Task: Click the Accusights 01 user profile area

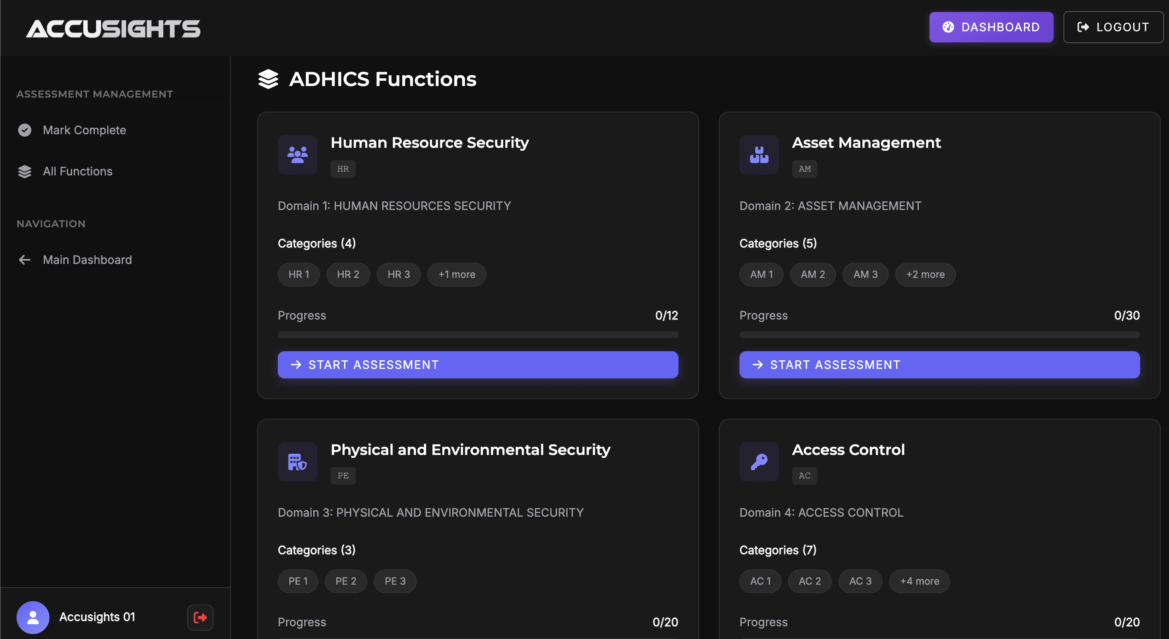Action: (82, 617)
